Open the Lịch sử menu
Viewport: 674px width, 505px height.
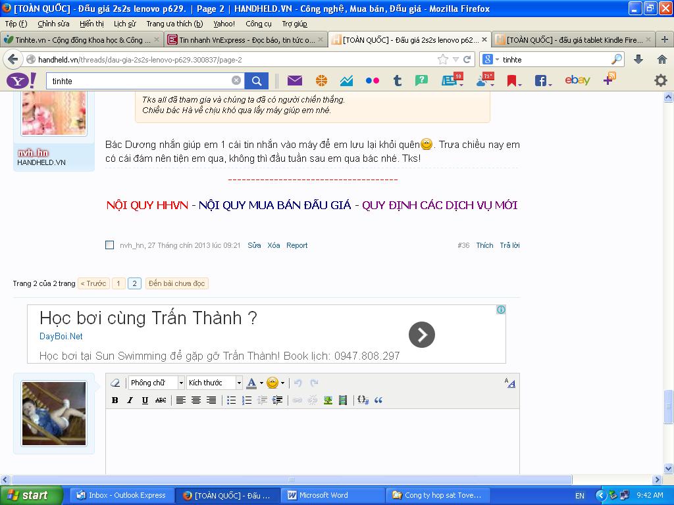pyautogui.click(x=124, y=24)
